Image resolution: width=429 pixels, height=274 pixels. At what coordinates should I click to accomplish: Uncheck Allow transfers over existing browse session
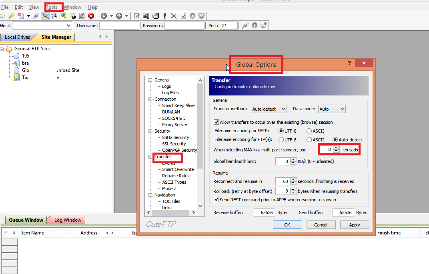tap(217, 122)
